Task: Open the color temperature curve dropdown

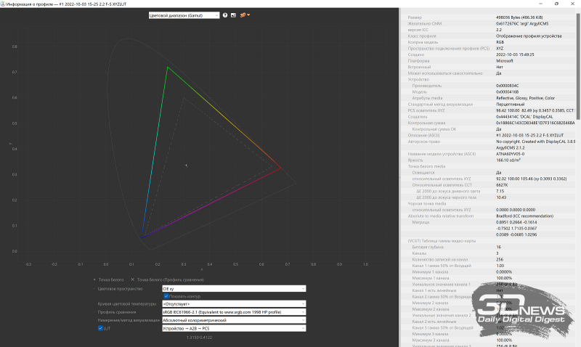Action: (x=232, y=303)
